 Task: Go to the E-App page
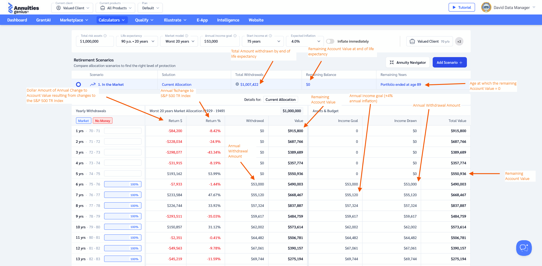tap(202, 20)
